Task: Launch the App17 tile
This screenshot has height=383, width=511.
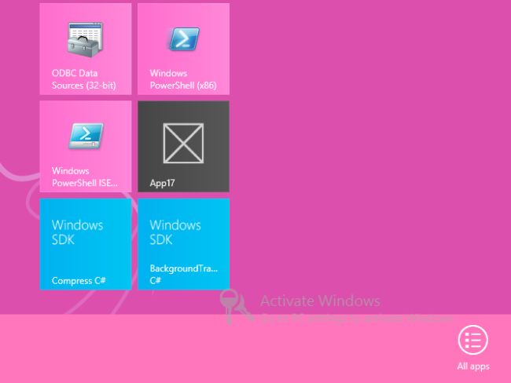Action: pyautogui.click(x=183, y=147)
